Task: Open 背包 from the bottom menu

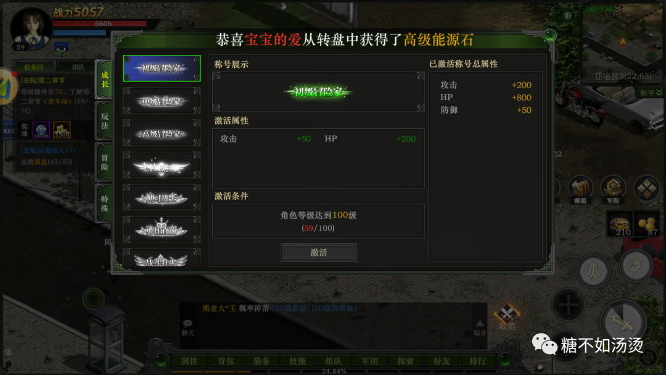Action: (x=226, y=361)
